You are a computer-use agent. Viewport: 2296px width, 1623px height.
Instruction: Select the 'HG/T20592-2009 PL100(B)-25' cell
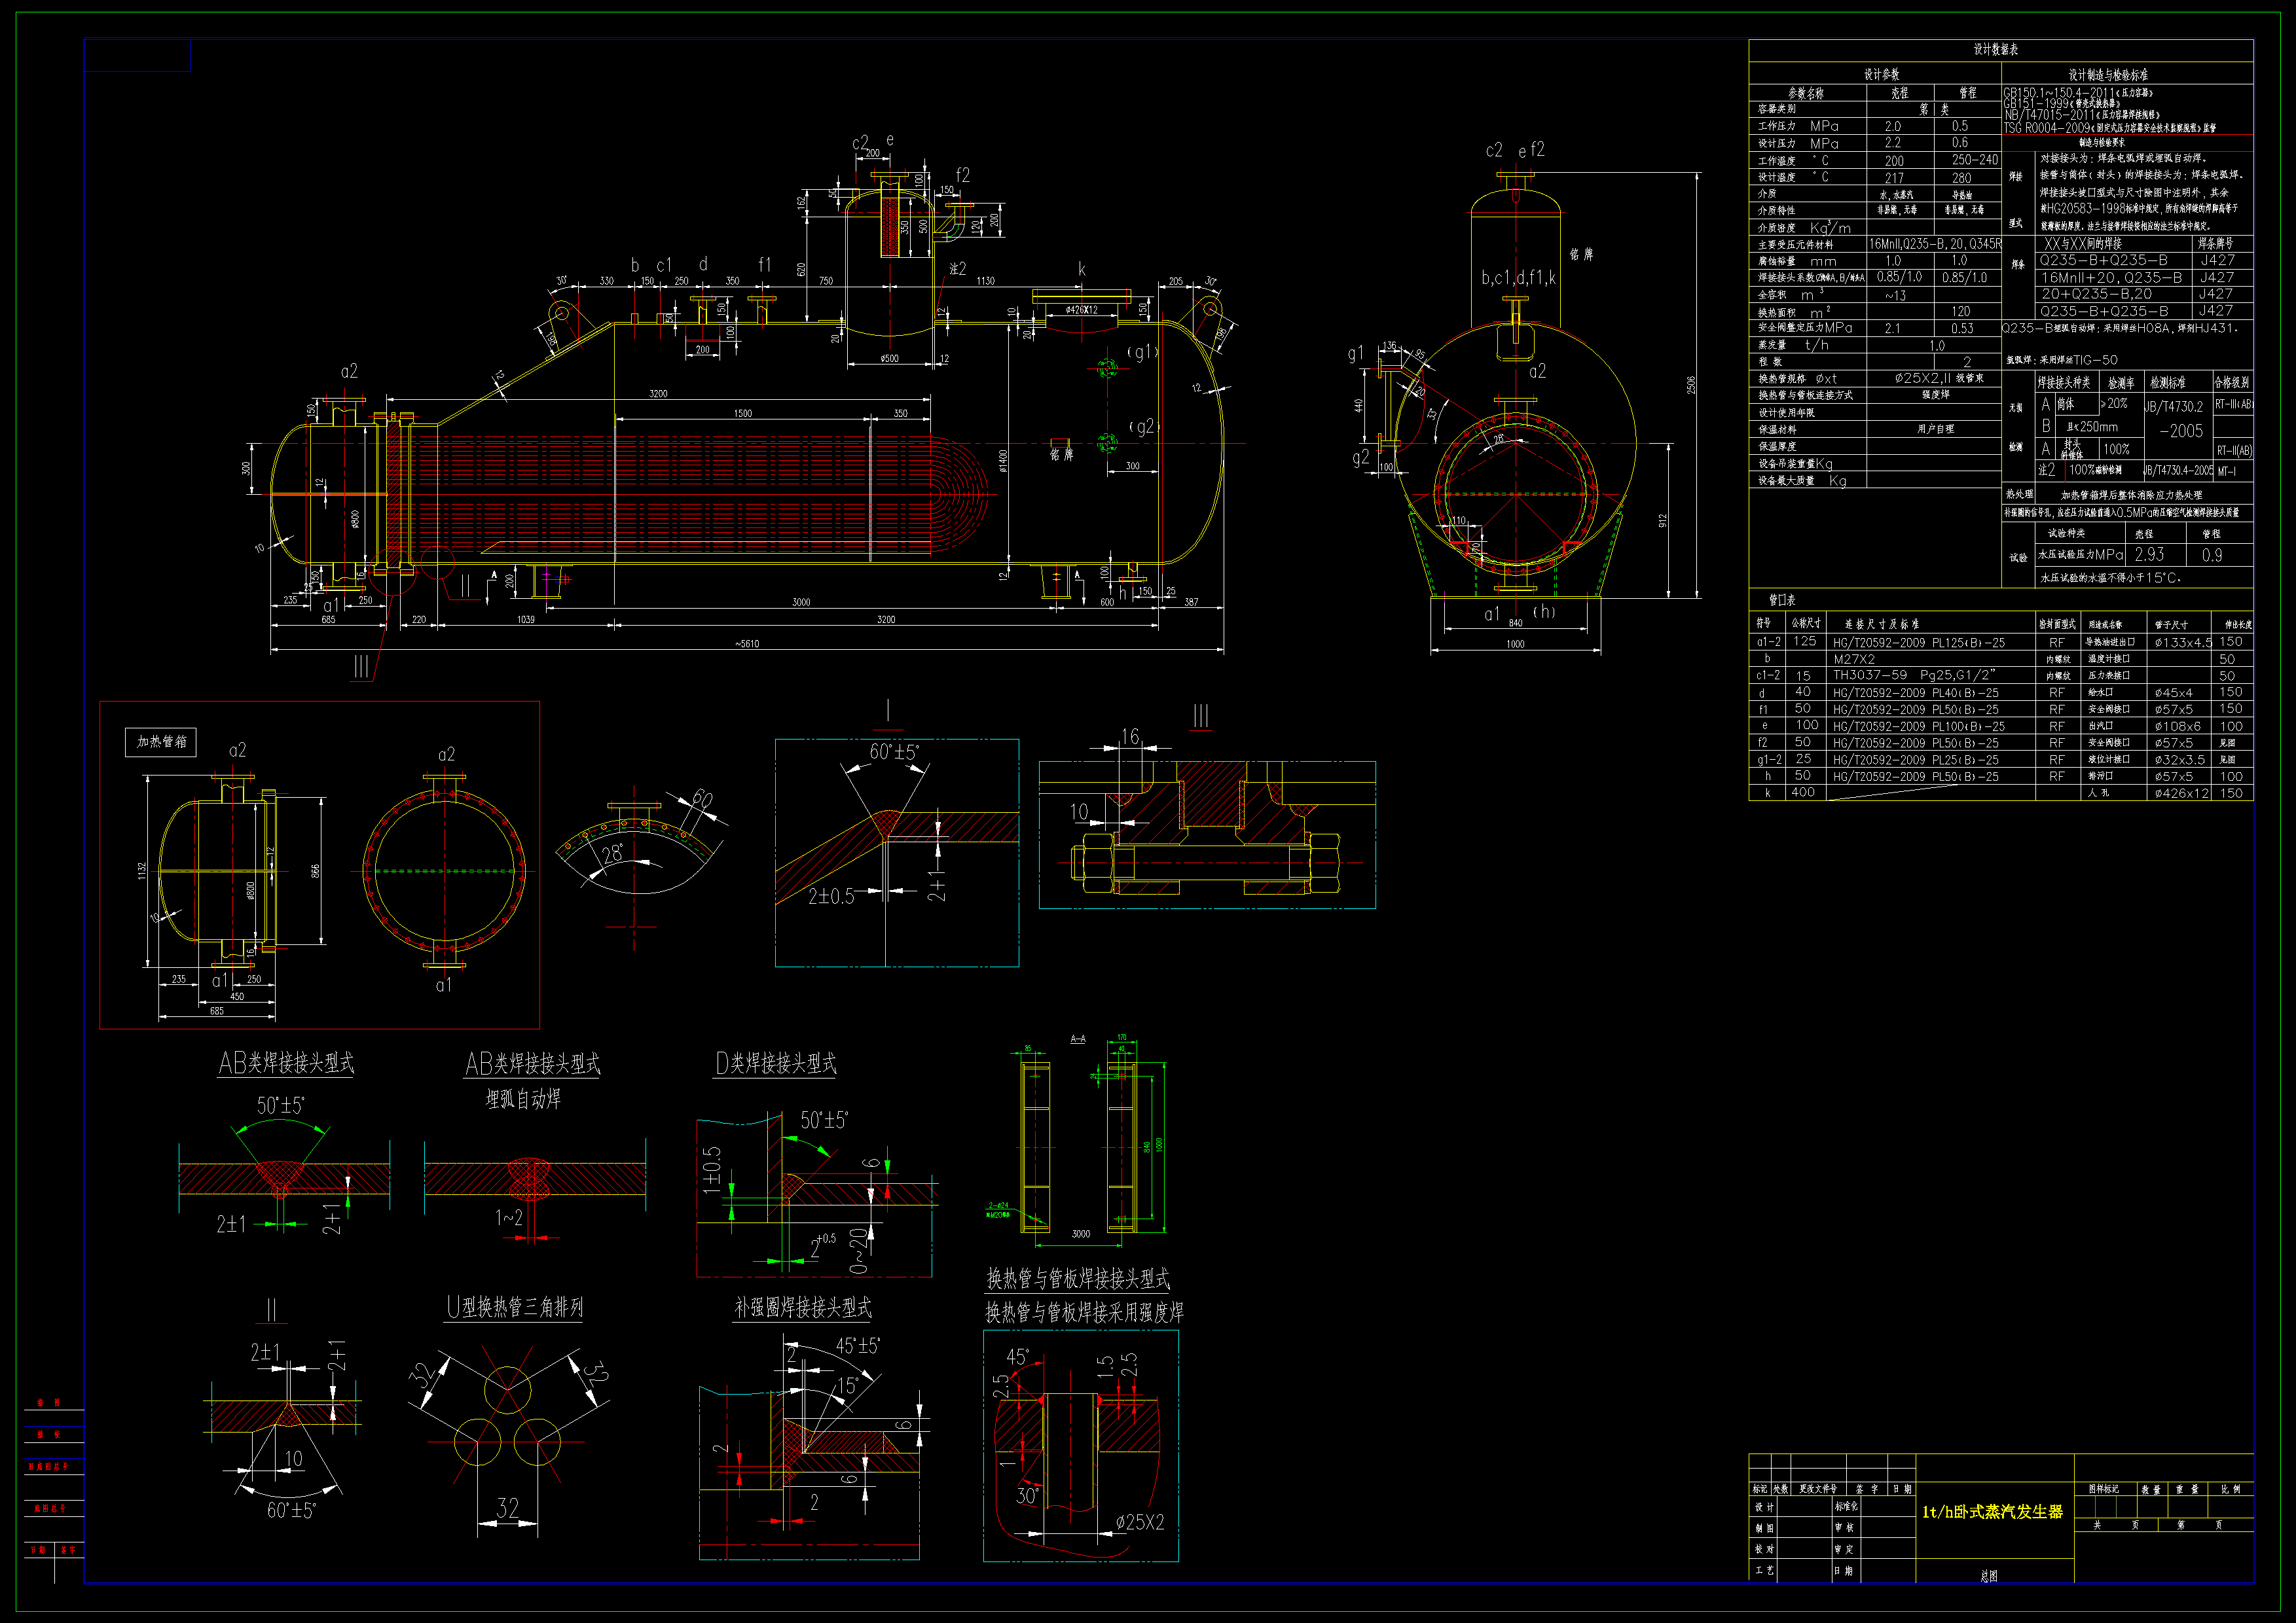tap(1918, 726)
